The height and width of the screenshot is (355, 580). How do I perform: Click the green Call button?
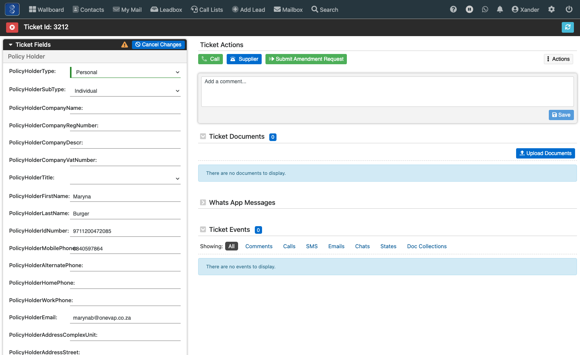pos(210,59)
